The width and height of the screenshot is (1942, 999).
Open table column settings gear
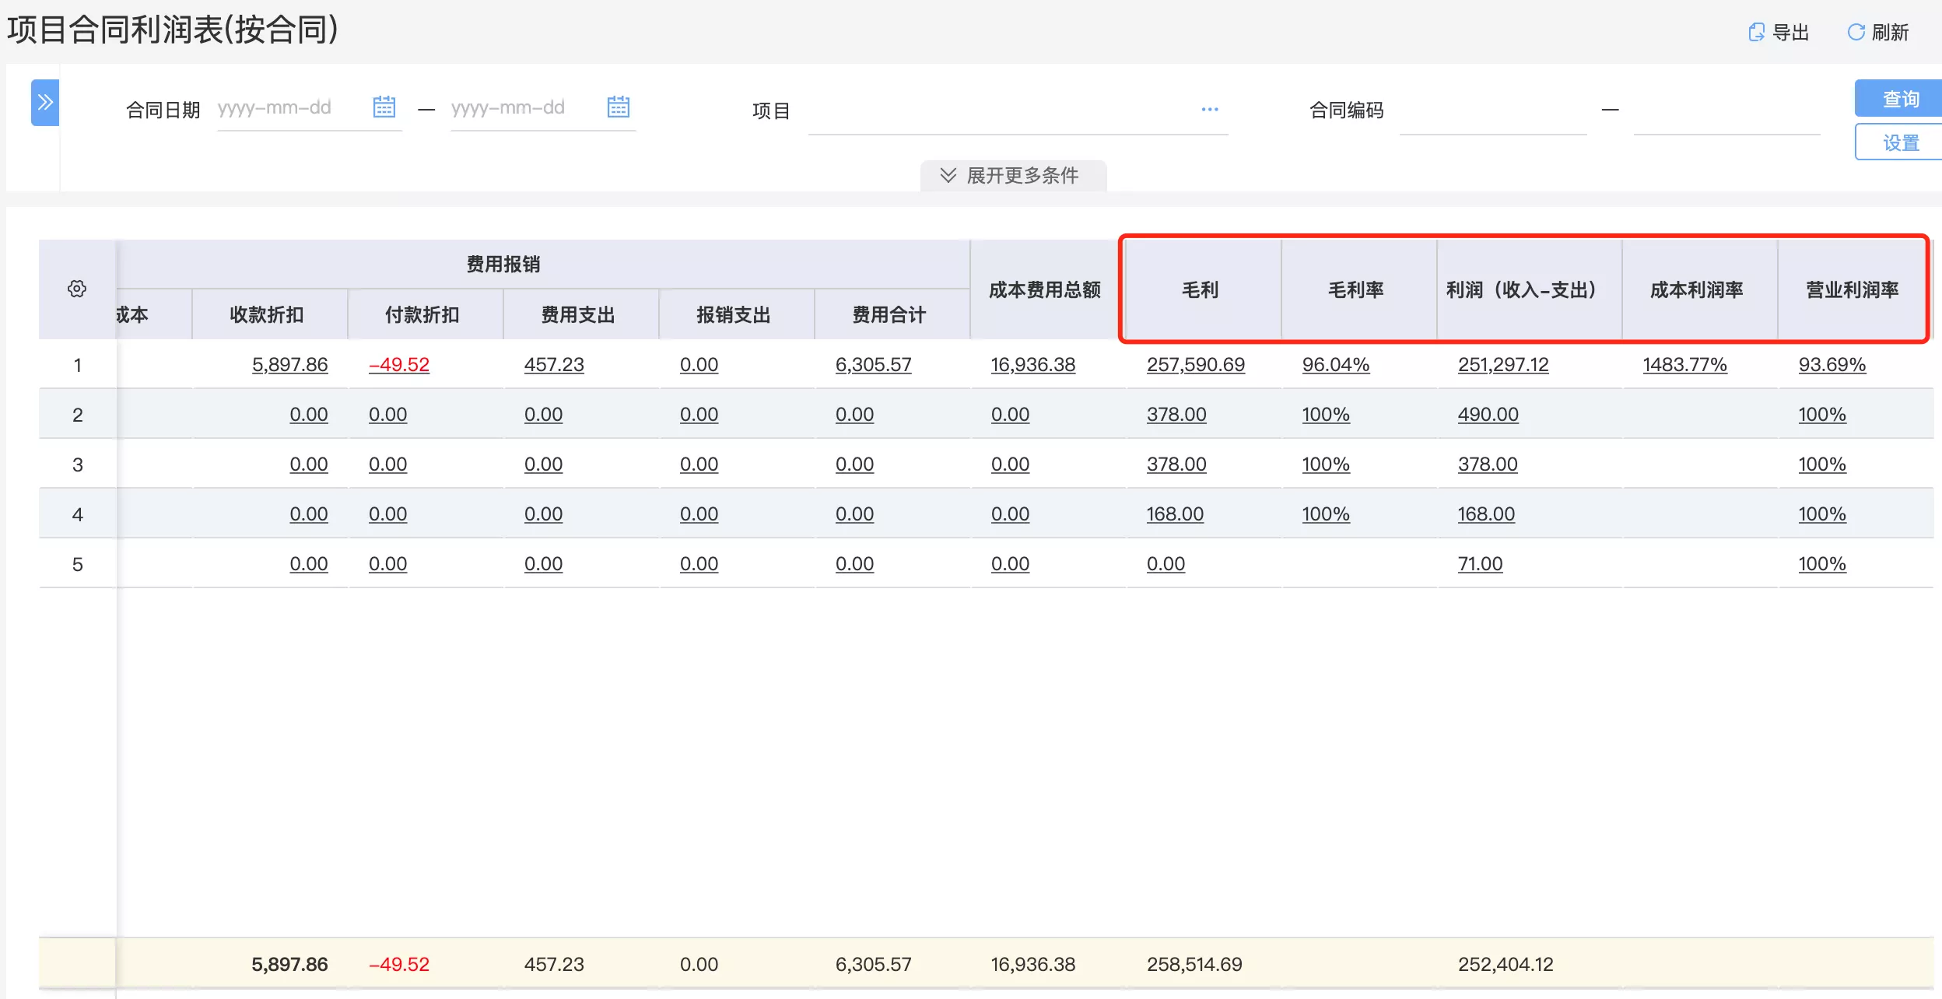[77, 289]
